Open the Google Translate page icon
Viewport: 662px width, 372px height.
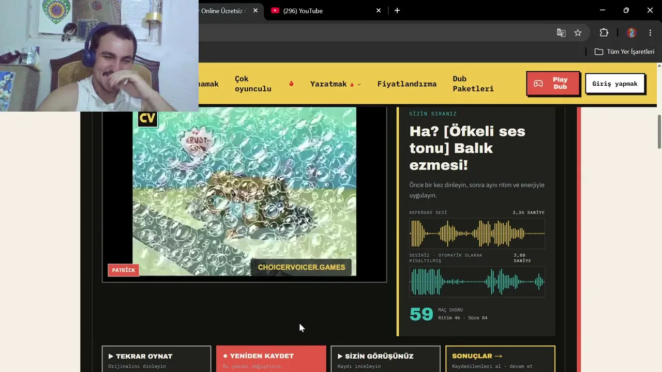tap(561, 33)
